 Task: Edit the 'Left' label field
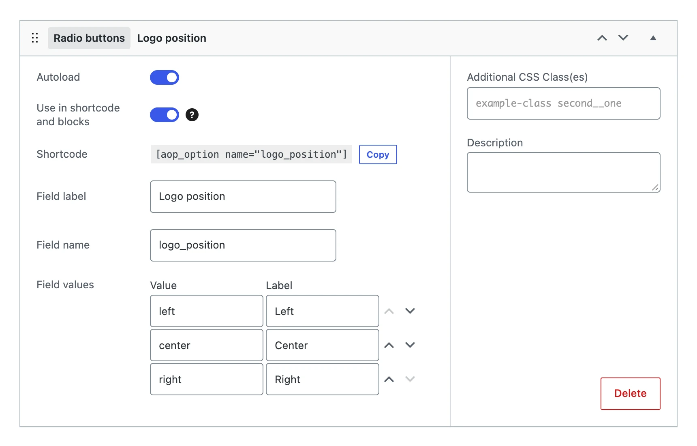click(323, 311)
